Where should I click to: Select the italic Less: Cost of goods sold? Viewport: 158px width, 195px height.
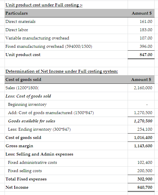28,96
